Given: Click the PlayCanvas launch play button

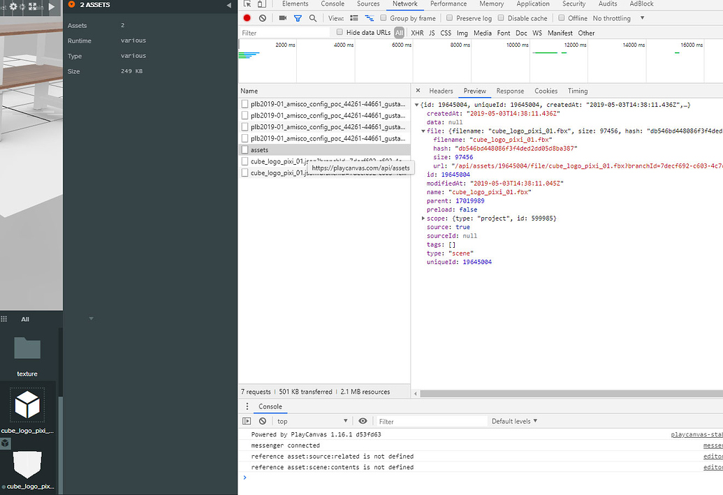Looking at the screenshot, I should click(50, 7).
